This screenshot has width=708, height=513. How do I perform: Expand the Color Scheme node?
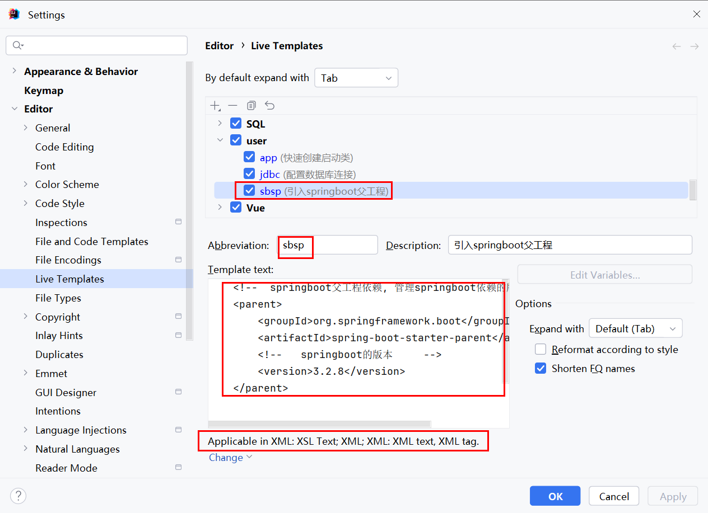[26, 184]
